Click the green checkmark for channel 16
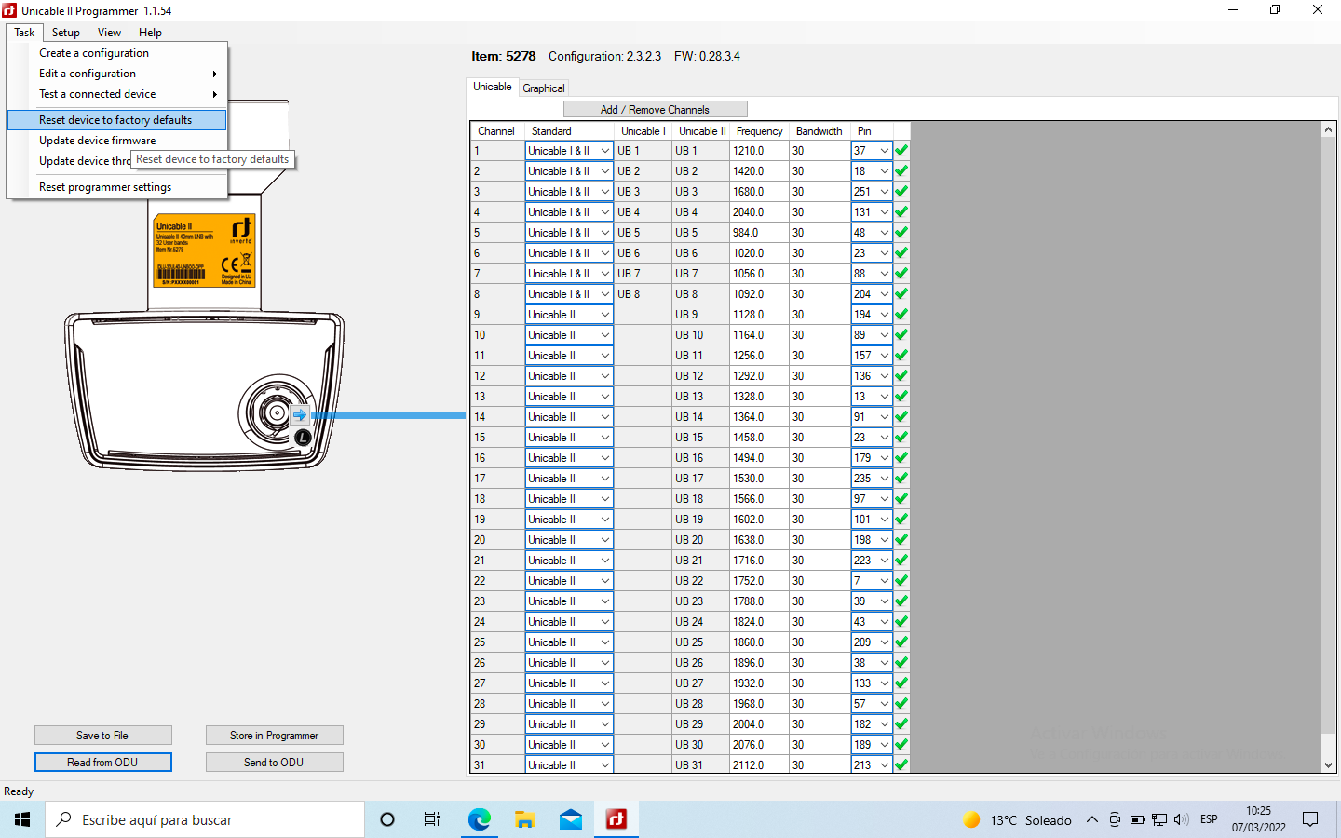This screenshot has width=1341, height=838. (901, 458)
